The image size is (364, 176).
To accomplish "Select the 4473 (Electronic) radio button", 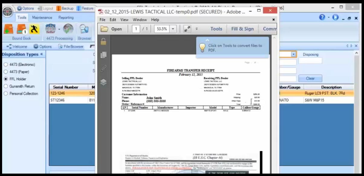I will tap(6, 64).
